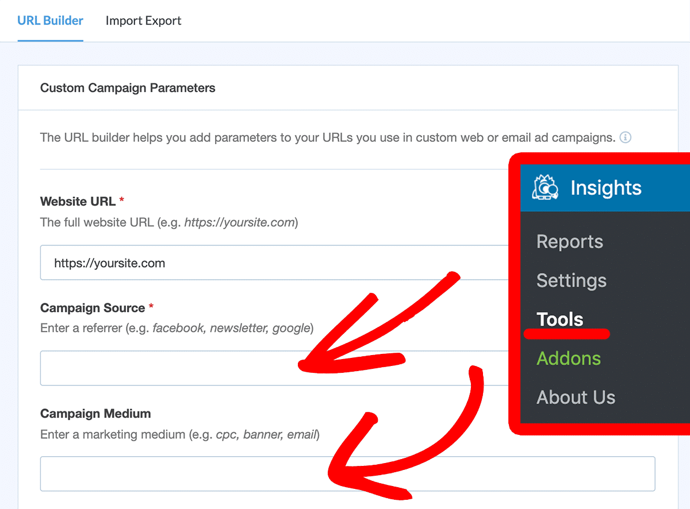Select the https://yoursite.com text in the URL field

pyautogui.click(x=109, y=263)
